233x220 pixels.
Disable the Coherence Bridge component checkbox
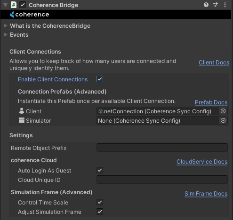click(x=23, y=5)
